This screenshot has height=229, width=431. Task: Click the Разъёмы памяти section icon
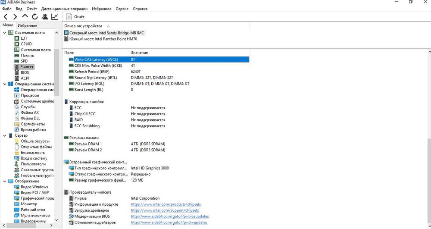tap(66, 138)
